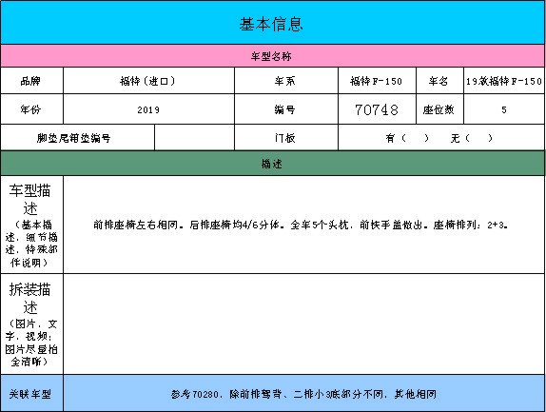Select the year value 2019 cell
This screenshot has height=412, width=546.
(x=148, y=109)
